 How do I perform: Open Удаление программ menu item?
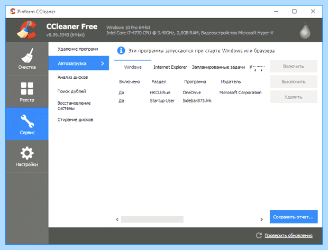[x=79, y=49]
